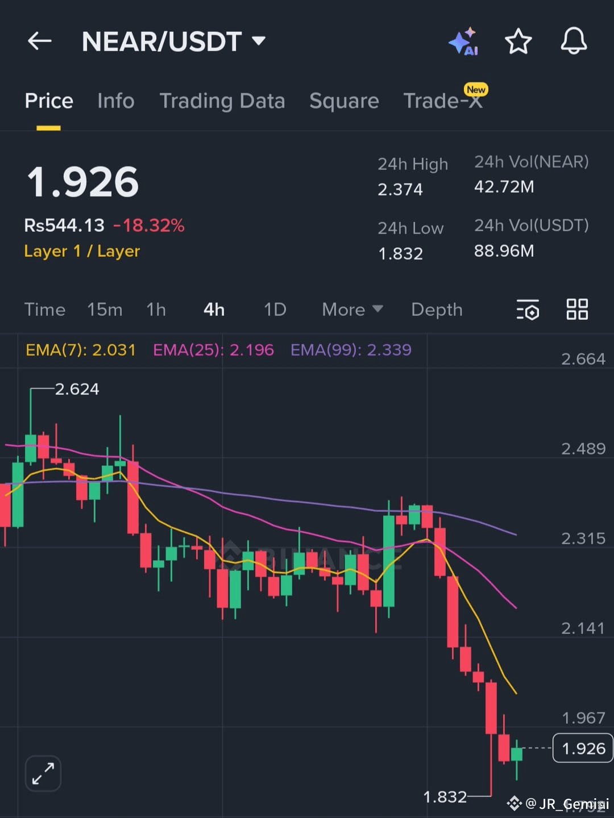Go back with the left arrow icon
614x818 pixels.
pyautogui.click(x=40, y=41)
